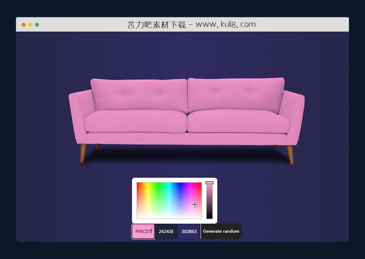
Task: Set brightness to darkest at slider bottom
Action: pyautogui.click(x=209, y=218)
